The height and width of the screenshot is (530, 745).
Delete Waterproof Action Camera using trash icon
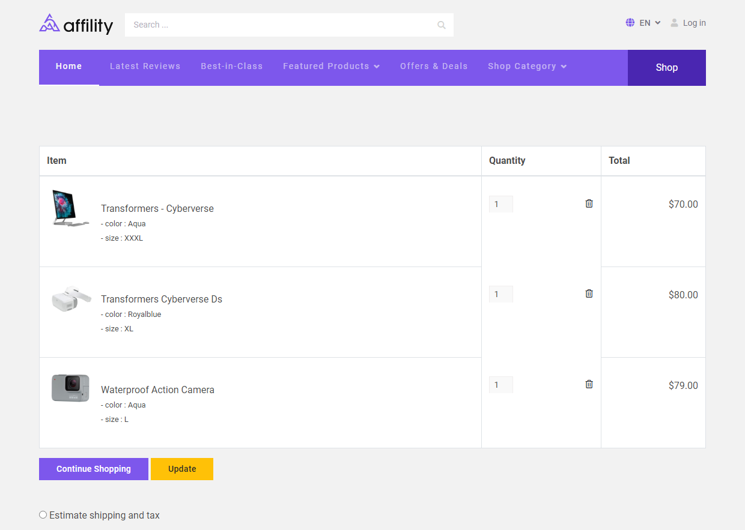click(x=589, y=384)
